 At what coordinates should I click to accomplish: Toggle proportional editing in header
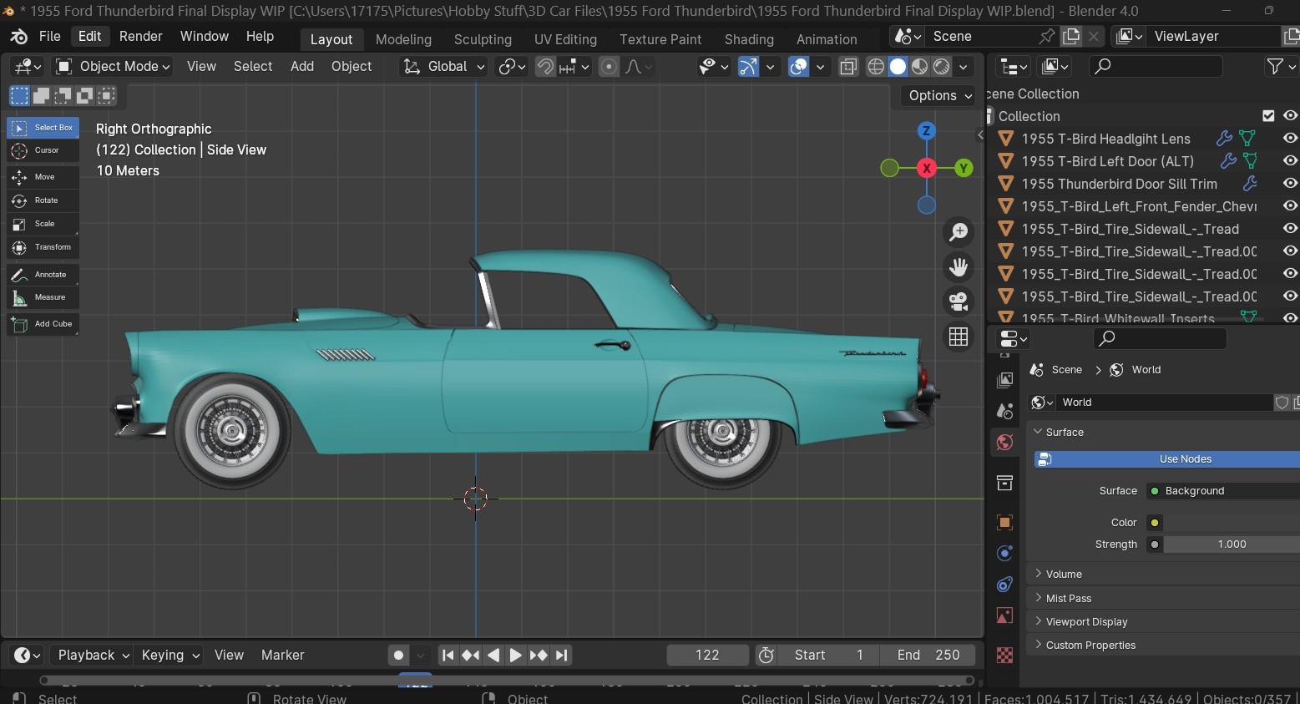(610, 67)
